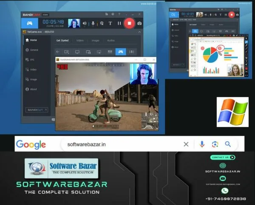
Task: Click red 480 FPS counter in game window
Action: 62,67
